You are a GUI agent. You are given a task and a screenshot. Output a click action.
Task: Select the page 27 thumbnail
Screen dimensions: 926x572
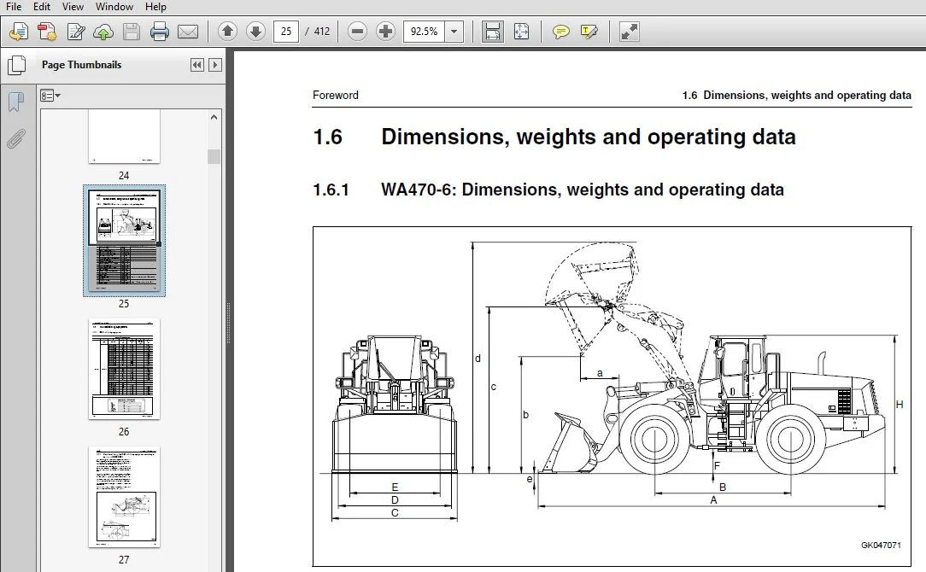click(x=124, y=497)
